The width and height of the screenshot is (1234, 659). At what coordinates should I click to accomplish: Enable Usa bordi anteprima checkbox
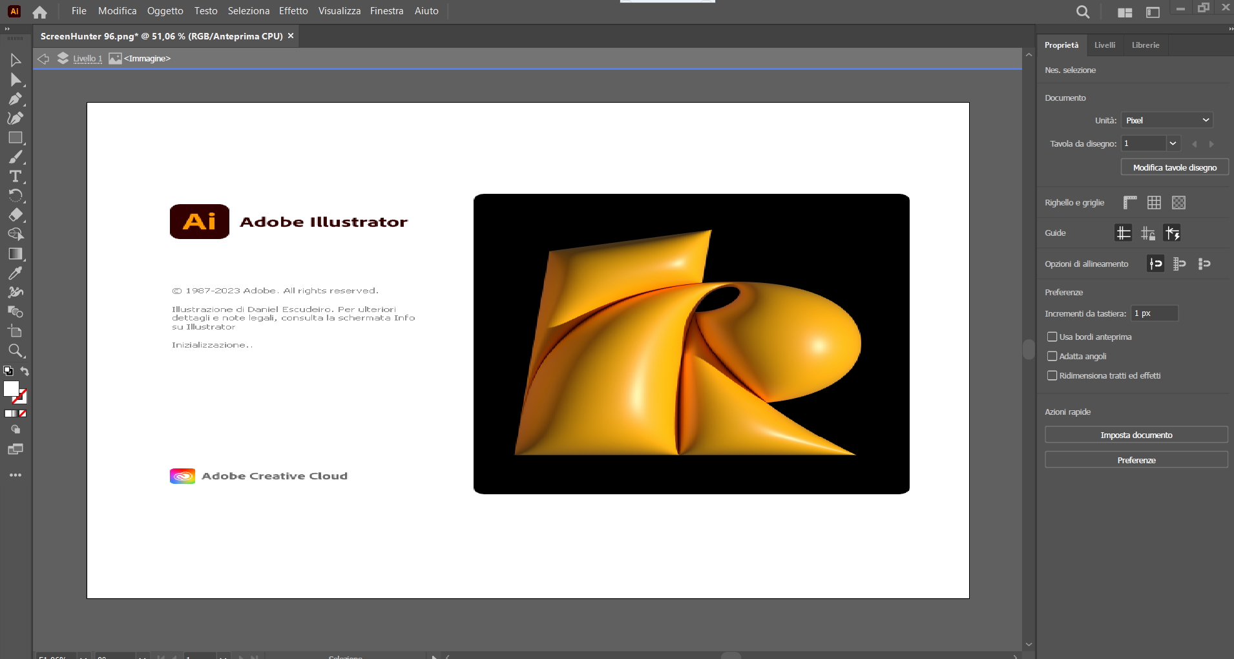pos(1052,337)
